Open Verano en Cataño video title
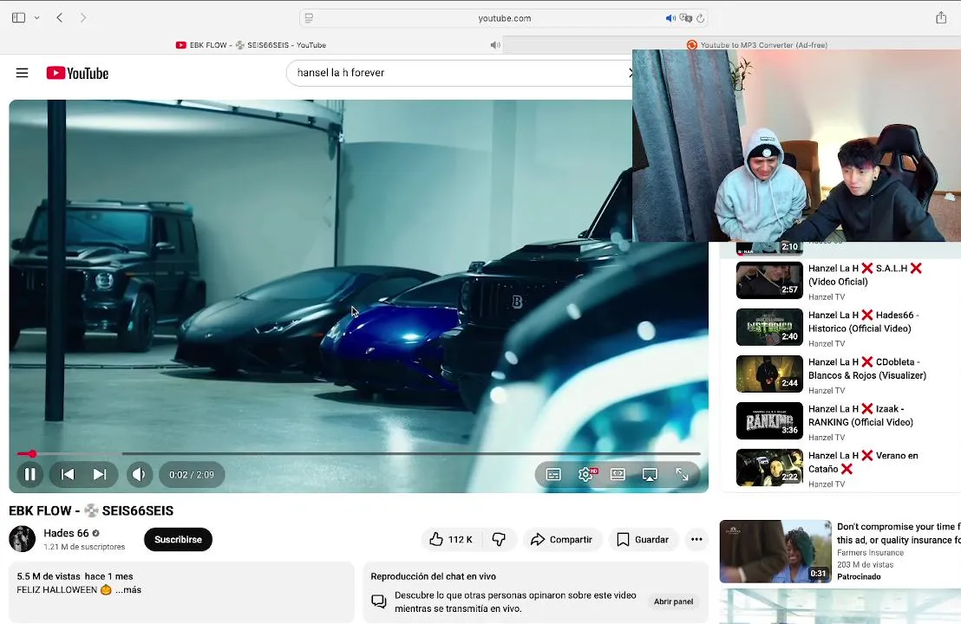The image size is (961, 624). coord(863,462)
